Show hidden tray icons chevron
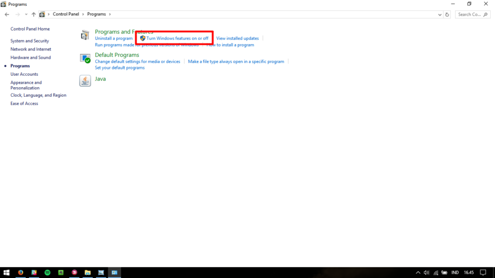 tap(418, 273)
